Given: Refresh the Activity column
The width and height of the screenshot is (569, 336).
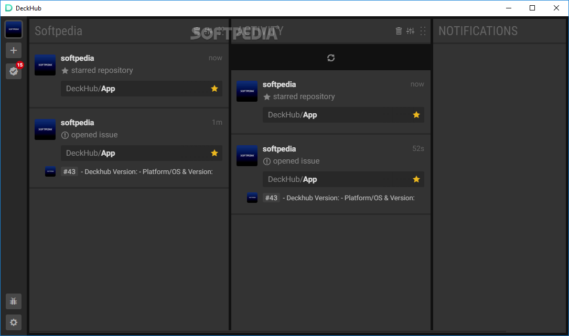Looking at the screenshot, I should click(330, 58).
